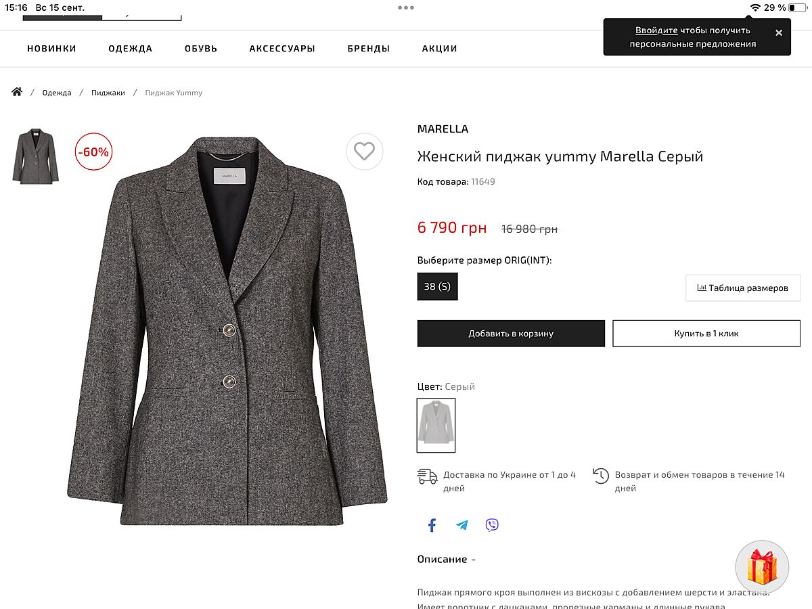Viewport: 812px width, 609px height.
Task: Click the delivery truck icon
Action: (x=428, y=476)
